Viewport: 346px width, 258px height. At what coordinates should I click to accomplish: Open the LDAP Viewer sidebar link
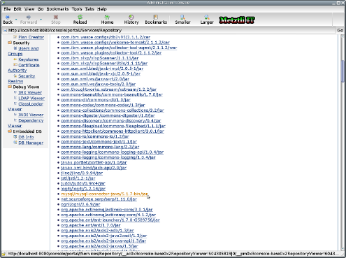31,98
